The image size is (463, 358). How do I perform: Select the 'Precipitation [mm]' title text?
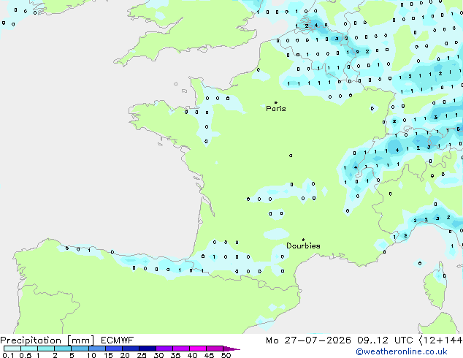[x=47, y=340]
